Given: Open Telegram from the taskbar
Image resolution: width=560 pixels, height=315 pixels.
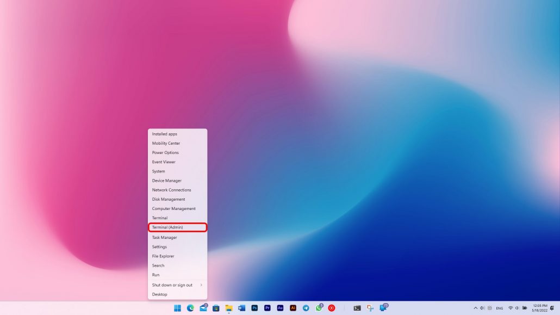Looking at the screenshot, I should click(306, 308).
